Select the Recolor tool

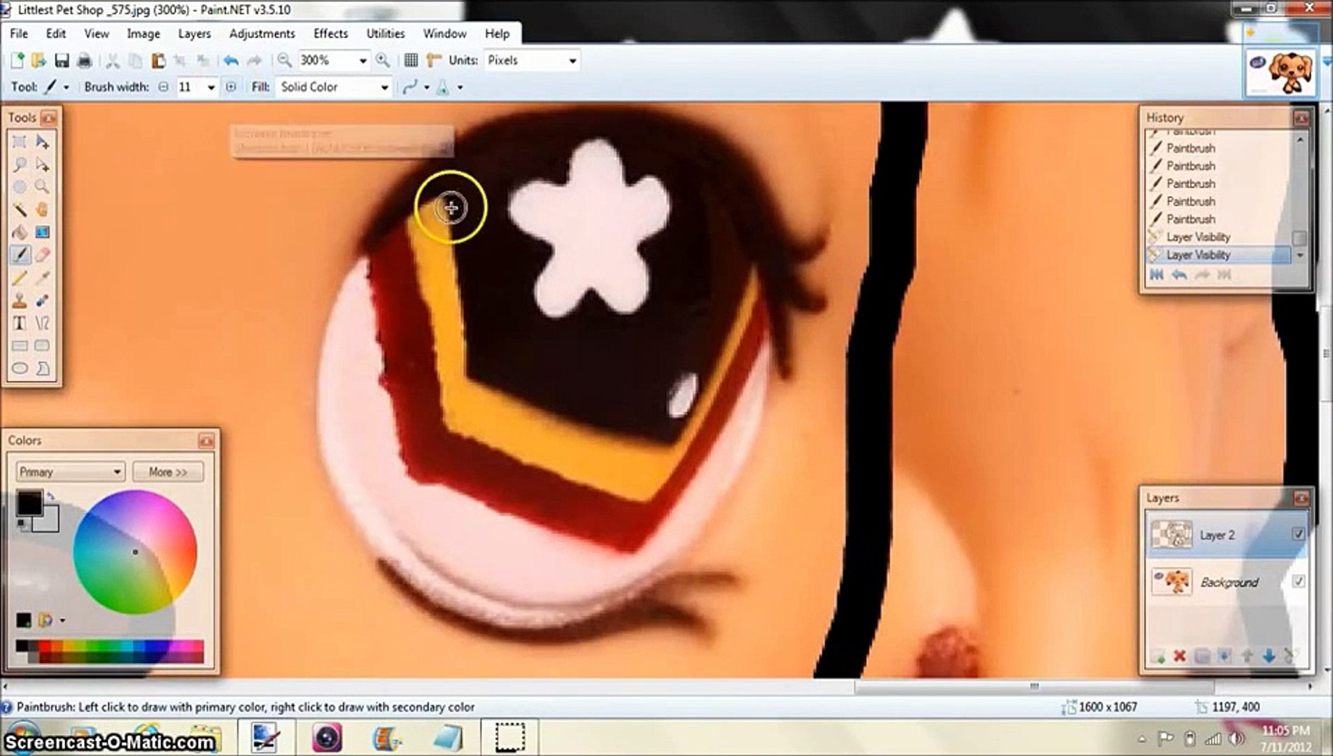[42, 300]
